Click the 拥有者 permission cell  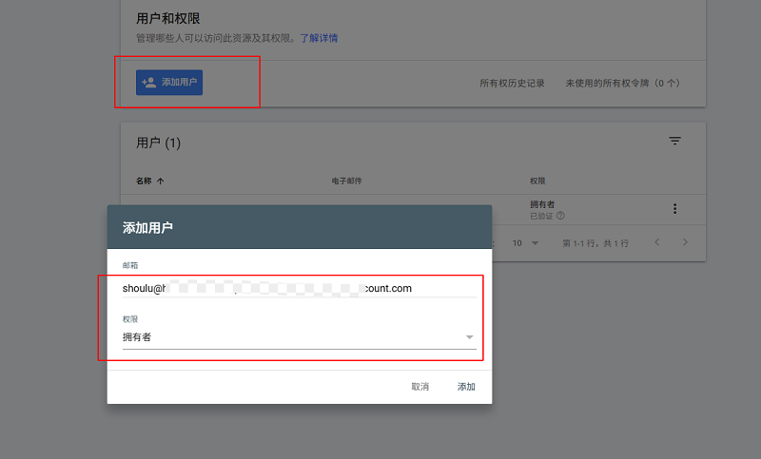point(542,204)
